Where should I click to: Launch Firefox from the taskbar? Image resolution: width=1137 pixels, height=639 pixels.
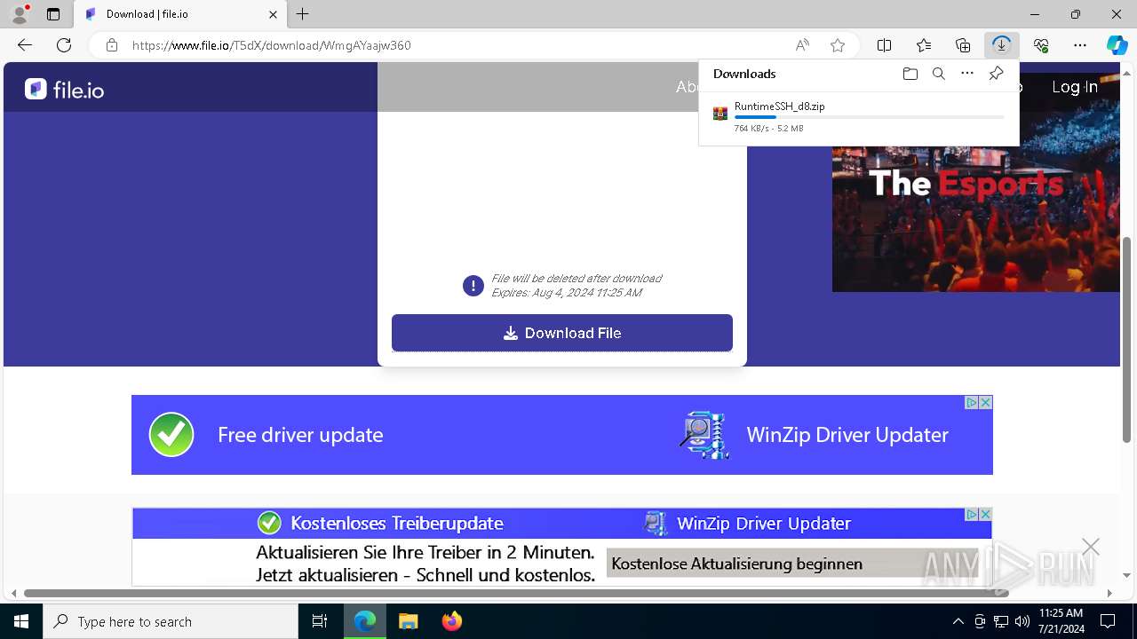pyautogui.click(x=451, y=621)
